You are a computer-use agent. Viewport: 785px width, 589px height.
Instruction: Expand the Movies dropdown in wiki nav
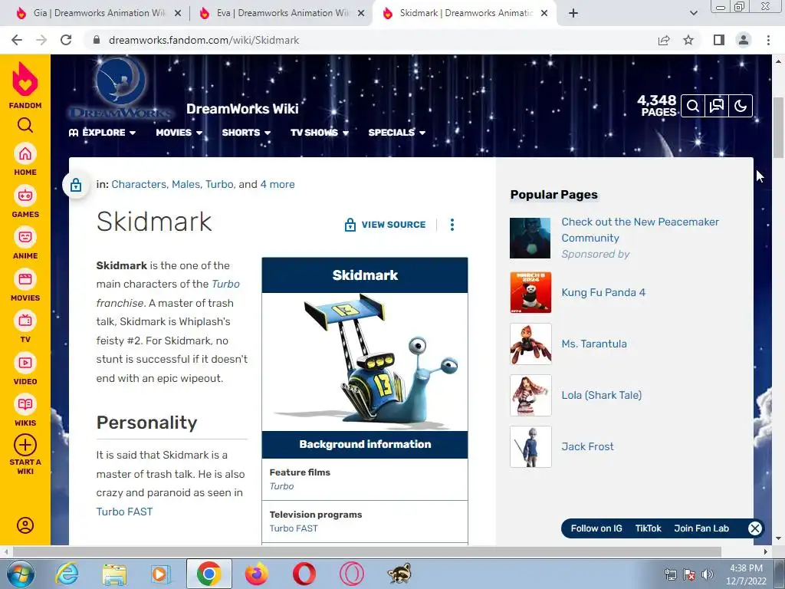[x=179, y=132]
